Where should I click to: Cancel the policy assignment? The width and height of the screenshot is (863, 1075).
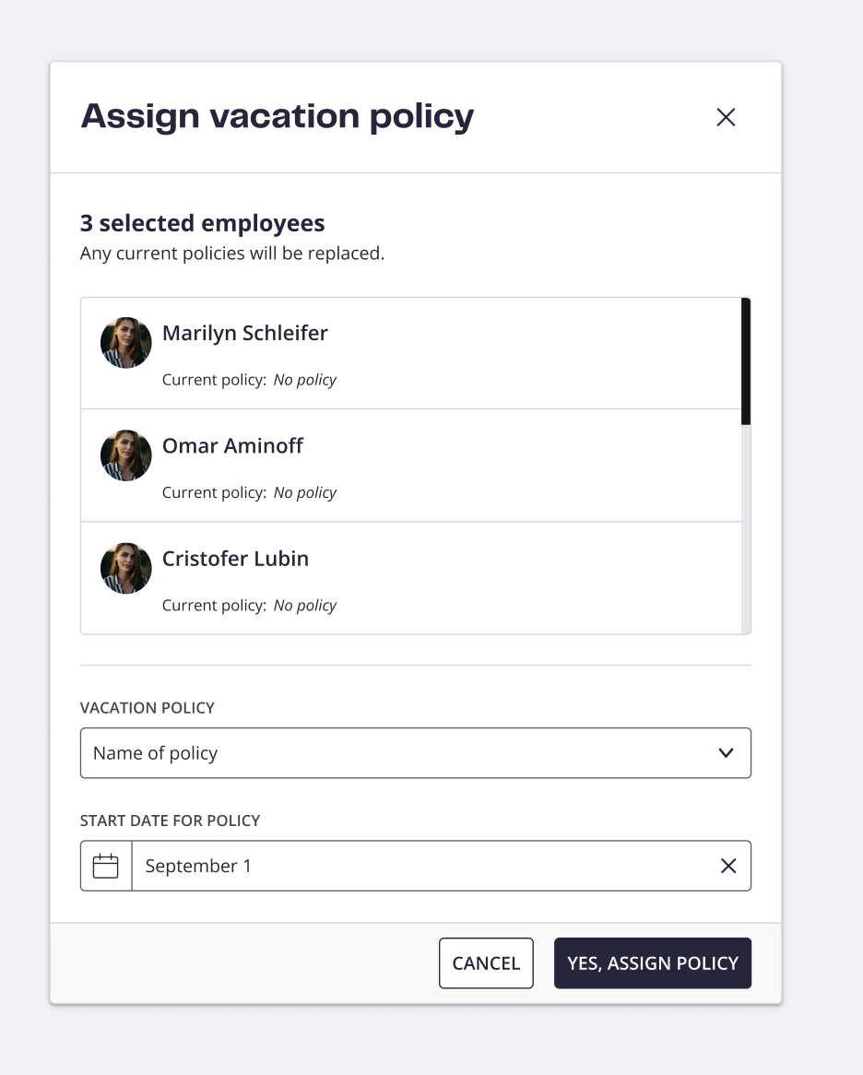pyautogui.click(x=486, y=963)
